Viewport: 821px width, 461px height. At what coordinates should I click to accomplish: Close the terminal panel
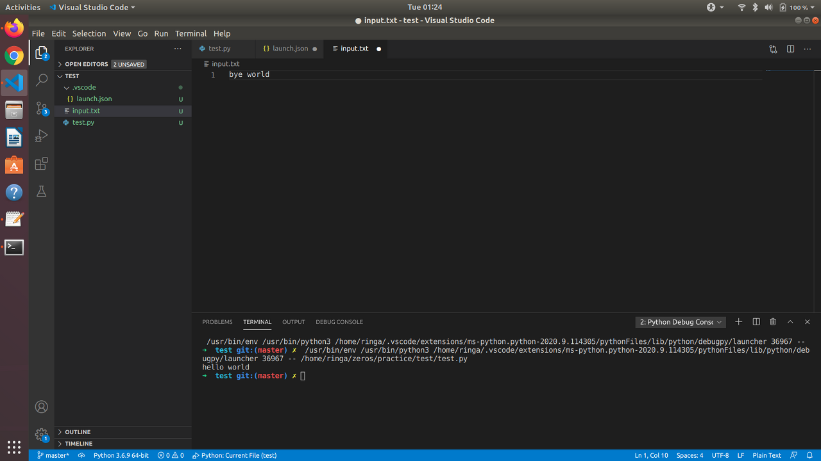(x=808, y=322)
